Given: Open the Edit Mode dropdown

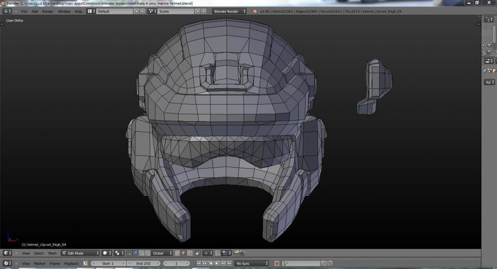Looking at the screenshot, I should (80, 253).
